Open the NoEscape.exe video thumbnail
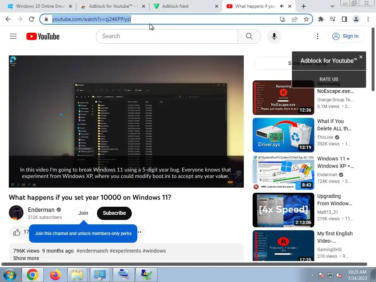The image size is (376, 282). (283, 98)
